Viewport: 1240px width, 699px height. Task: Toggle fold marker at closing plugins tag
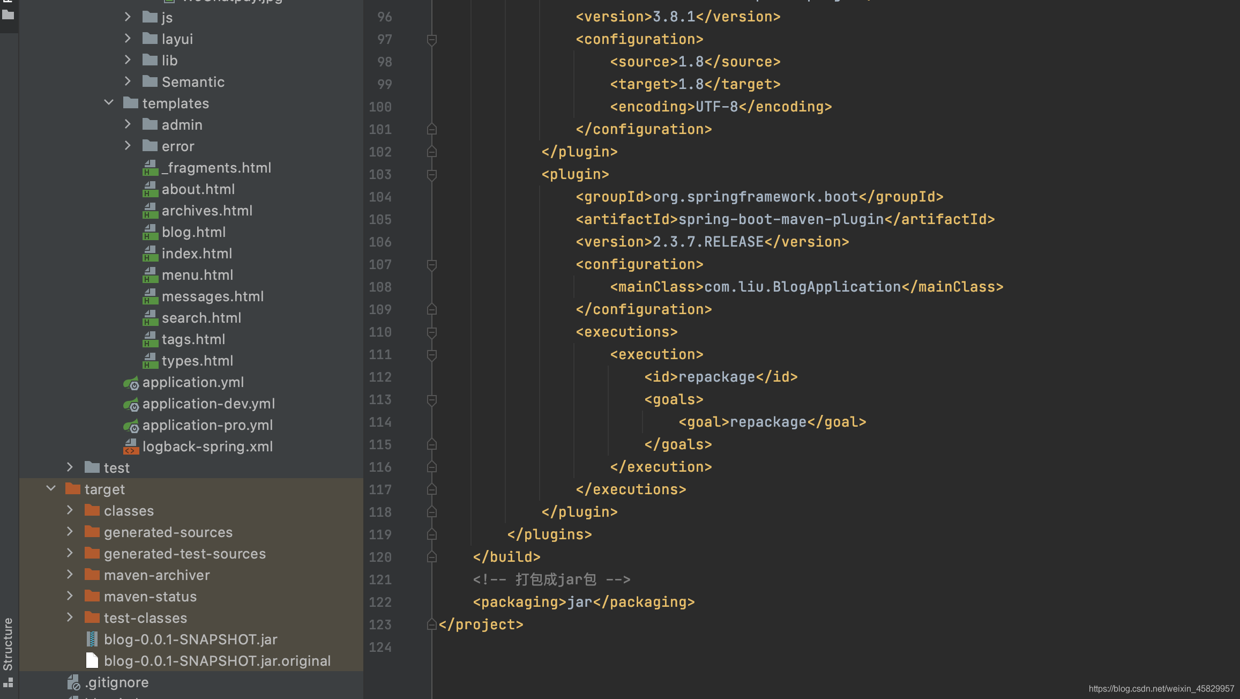[431, 535]
